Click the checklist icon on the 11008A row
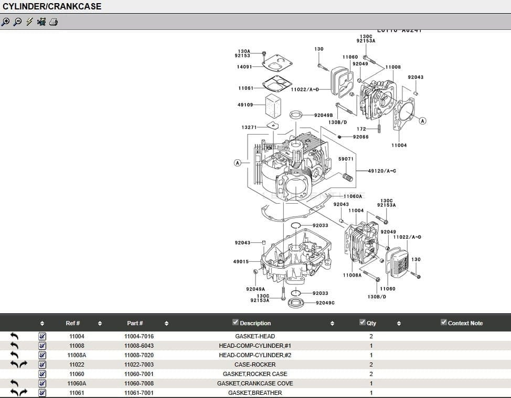Image resolution: width=511 pixels, height=398 pixels. (41, 355)
